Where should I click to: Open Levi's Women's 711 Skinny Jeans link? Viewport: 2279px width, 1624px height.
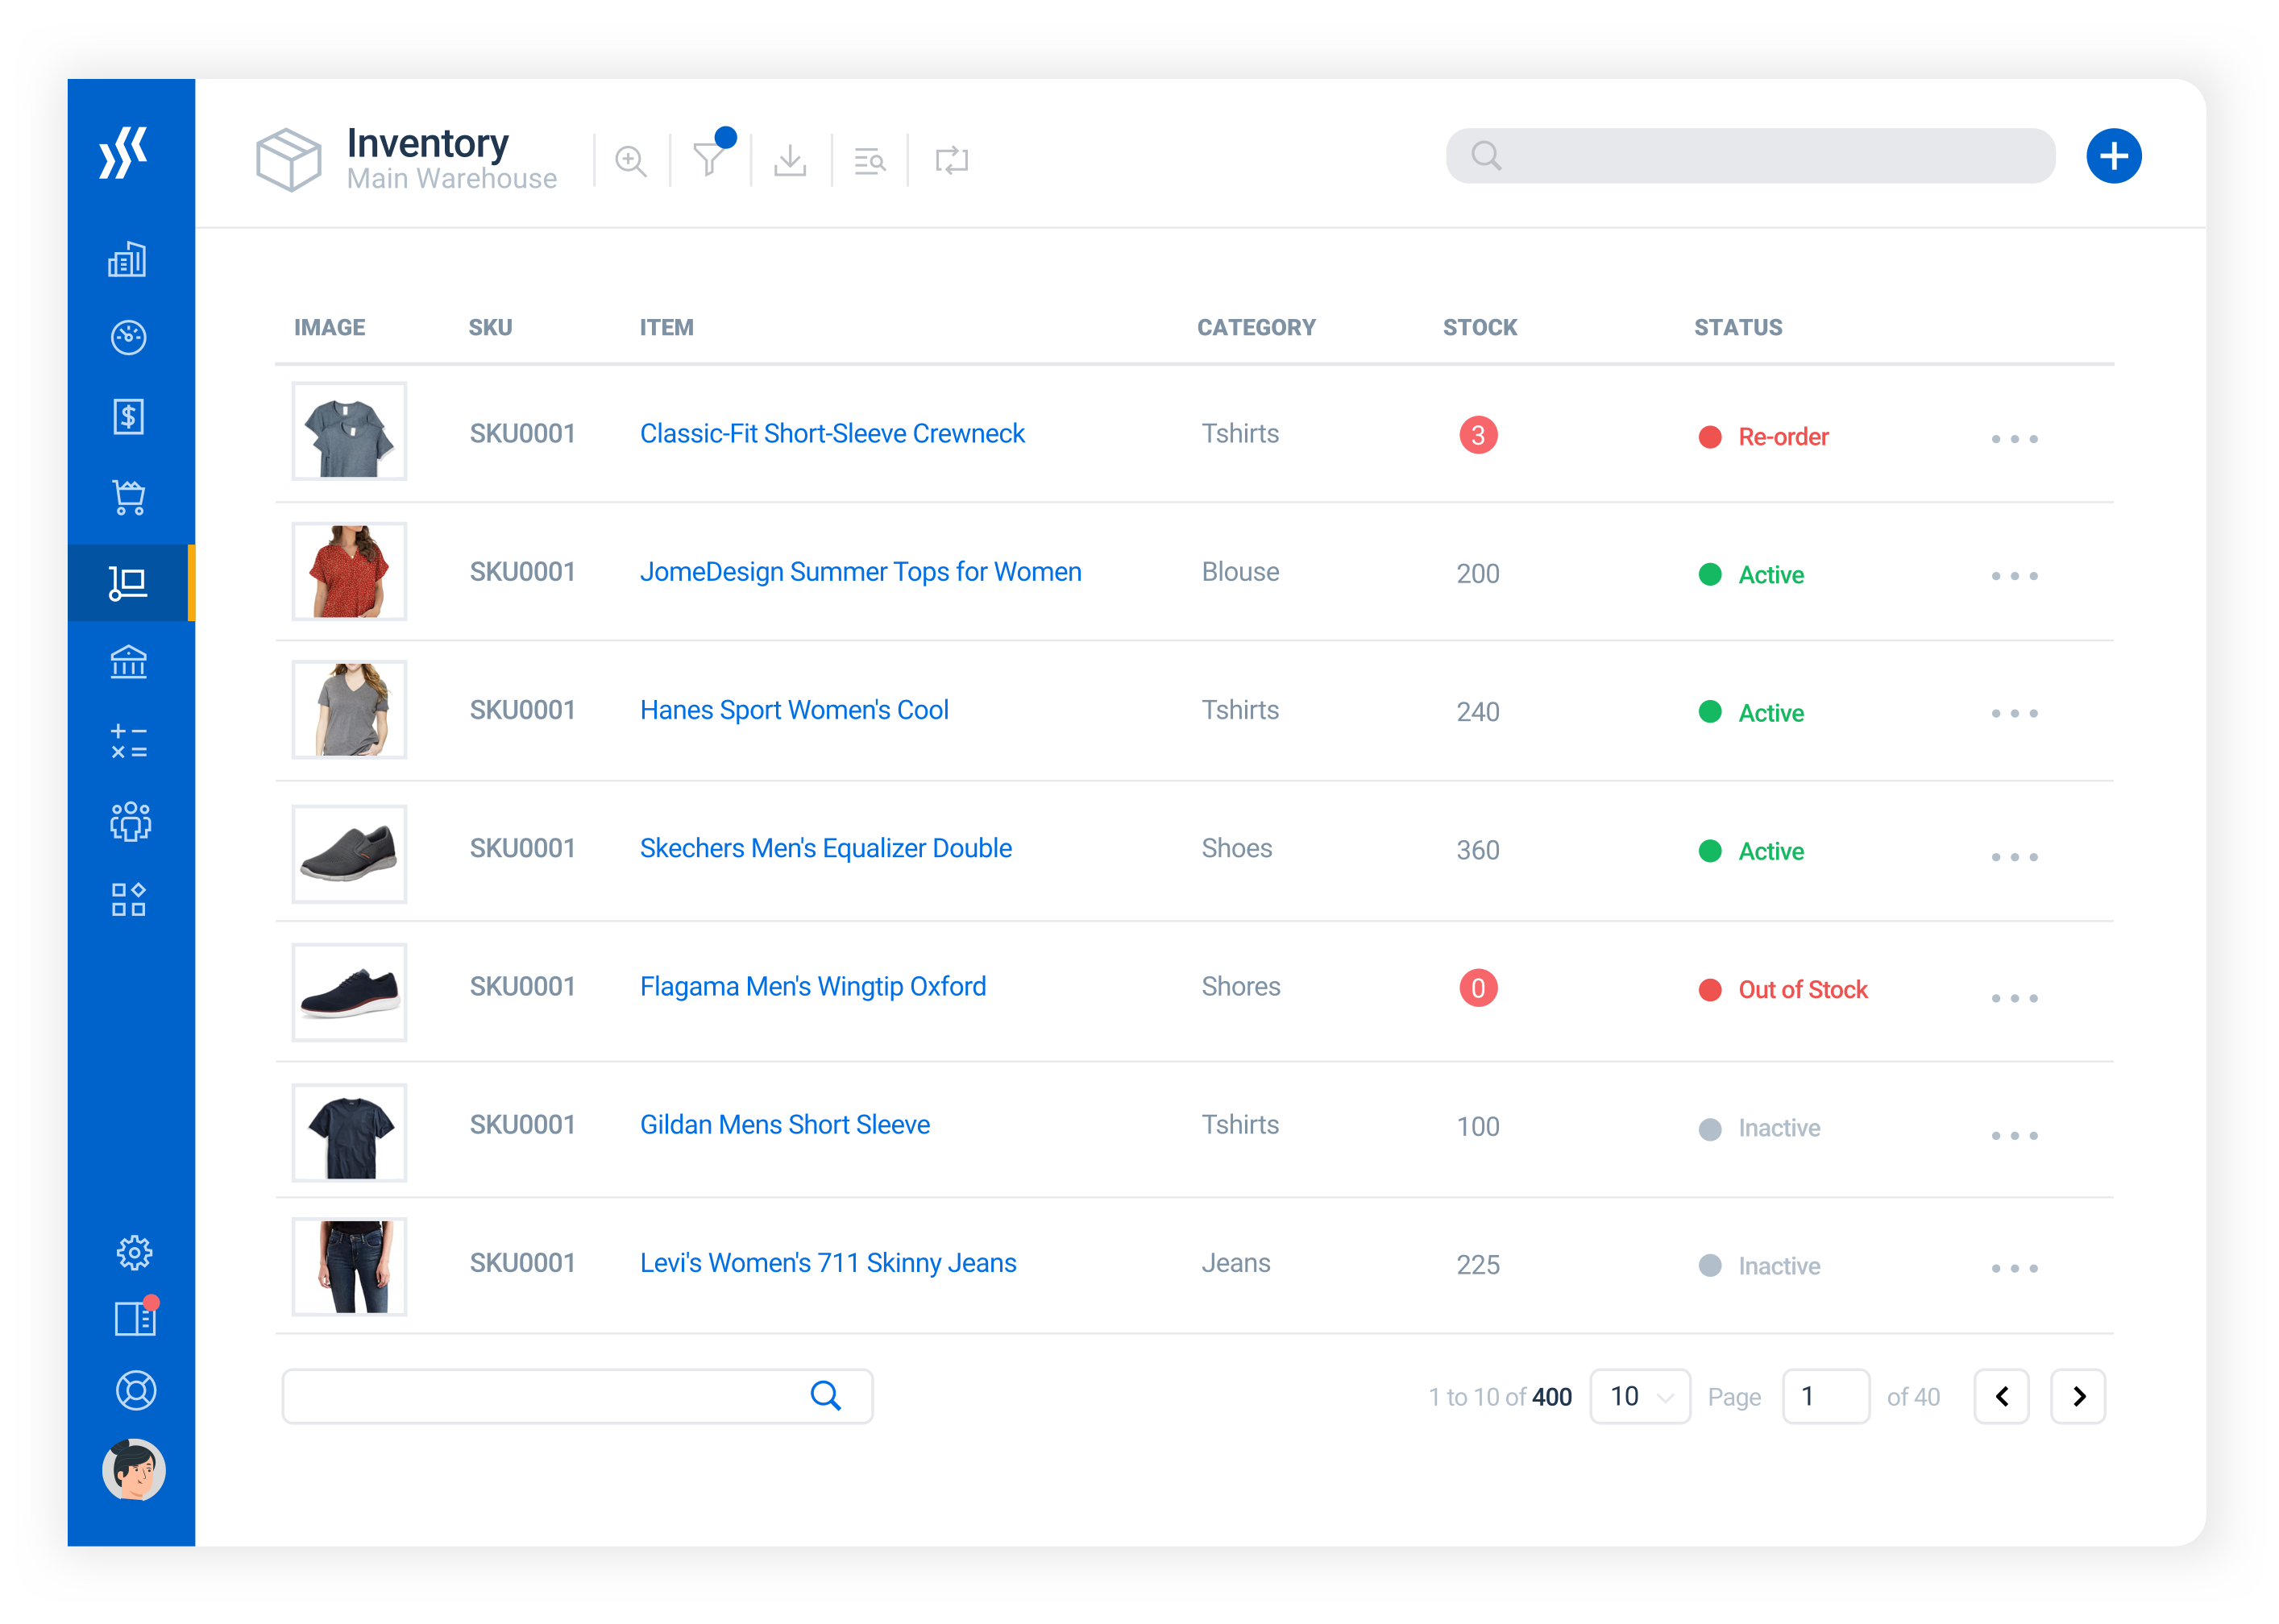pyautogui.click(x=828, y=1263)
